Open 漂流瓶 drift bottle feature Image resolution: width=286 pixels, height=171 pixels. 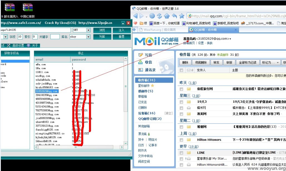(x=144, y=134)
